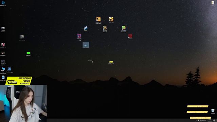The width and height of the screenshot is (217, 122).
Task: Open the volume tray icon
Action: (203, 121)
